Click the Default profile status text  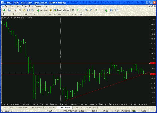pos(49,111)
